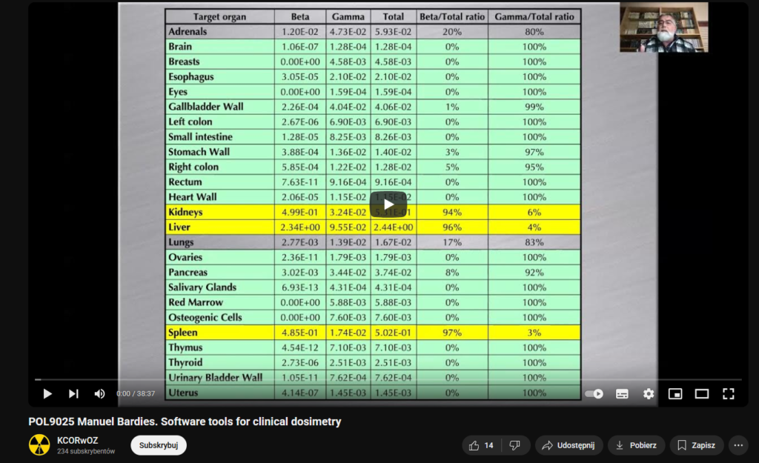Like the video with thumbs up
759x463 pixels.
click(480, 445)
